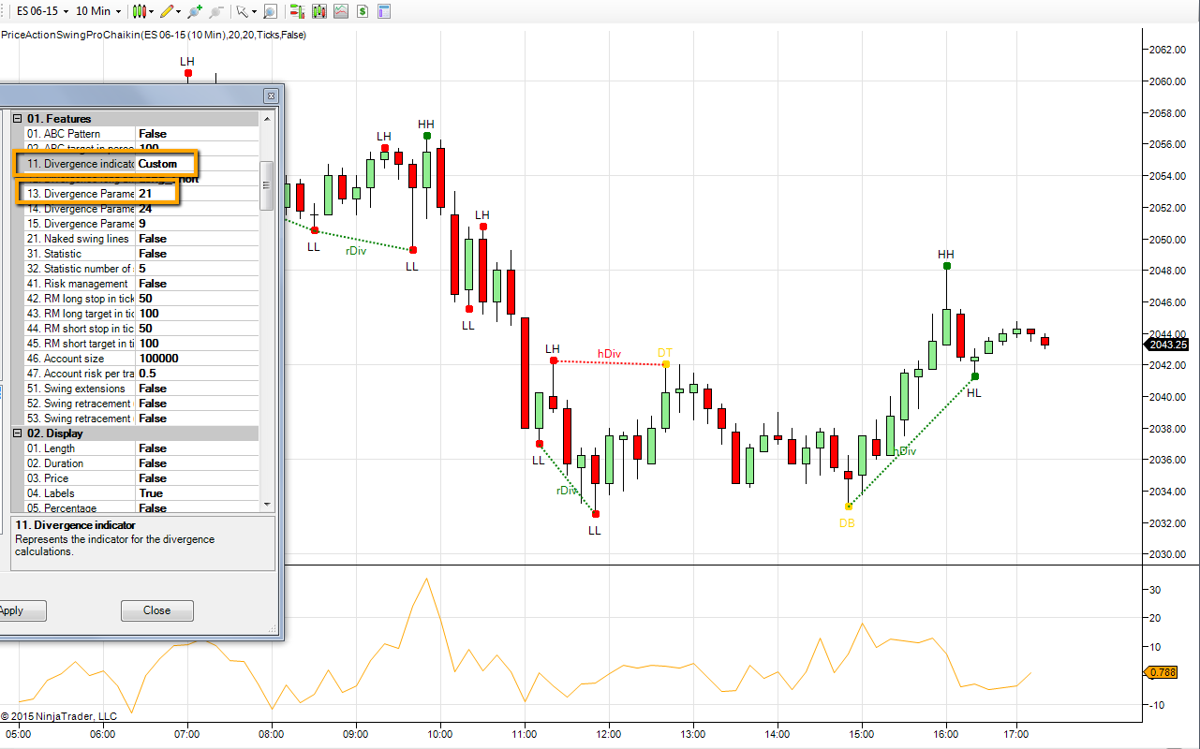Click the Close button in the dialog
Image resolution: width=1200 pixels, height=749 pixels.
pyautogui.click(x=156, y=610)
